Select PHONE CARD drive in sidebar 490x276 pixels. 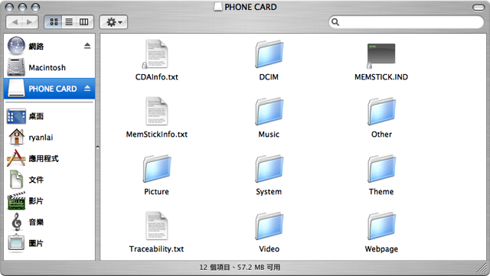[49, 89]
